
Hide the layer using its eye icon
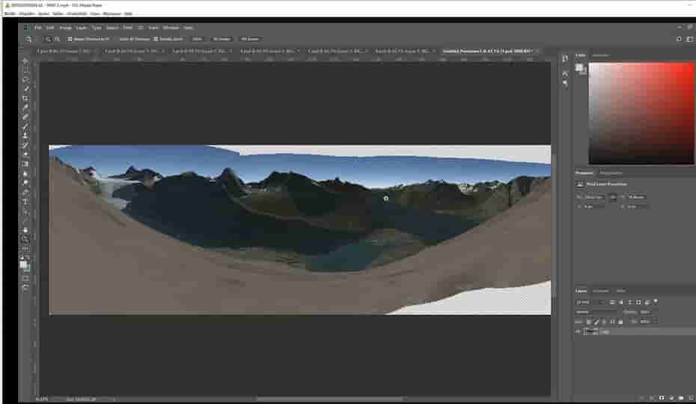click(x=578, y=331)
